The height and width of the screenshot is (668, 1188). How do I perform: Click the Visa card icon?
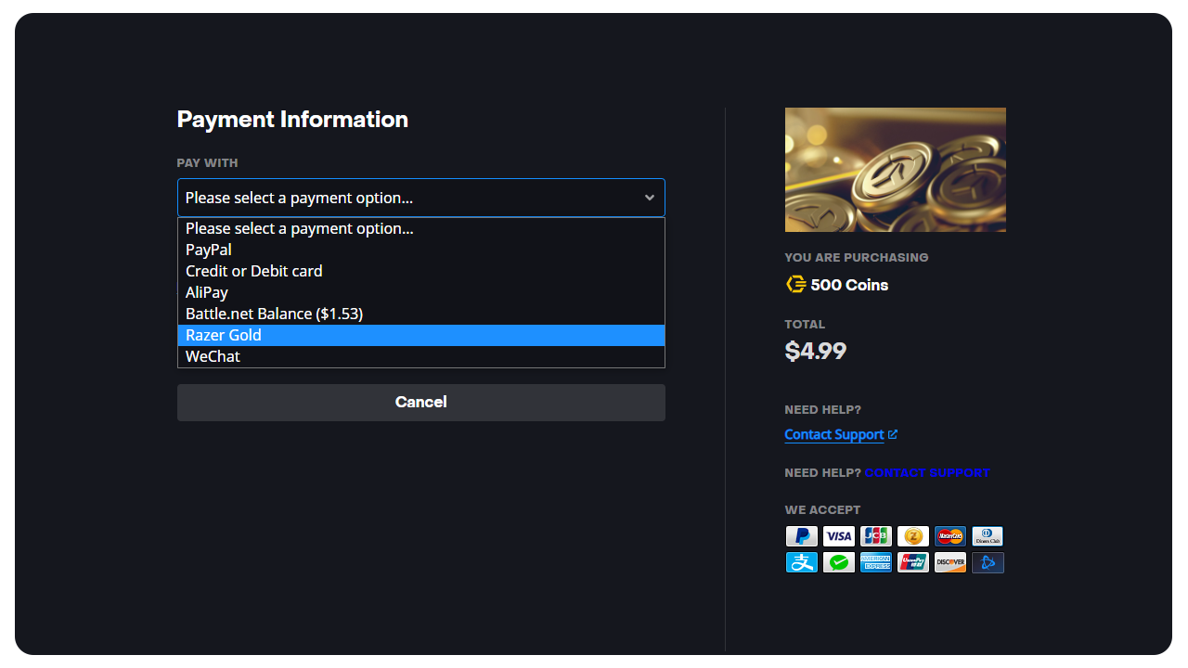coord(839,536)
